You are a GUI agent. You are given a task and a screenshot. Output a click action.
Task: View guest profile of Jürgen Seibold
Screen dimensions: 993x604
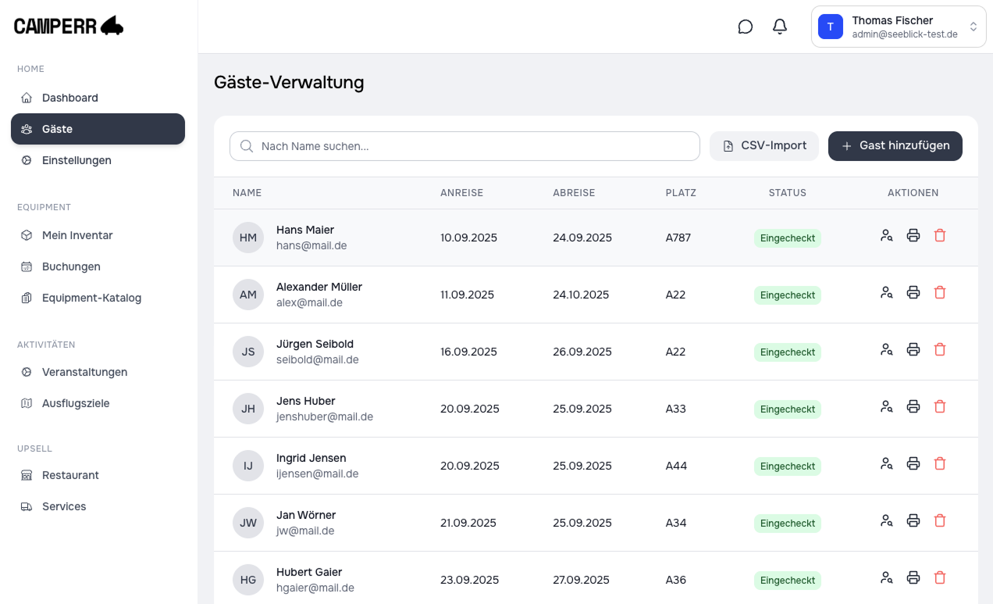click(x=886, y=350)
